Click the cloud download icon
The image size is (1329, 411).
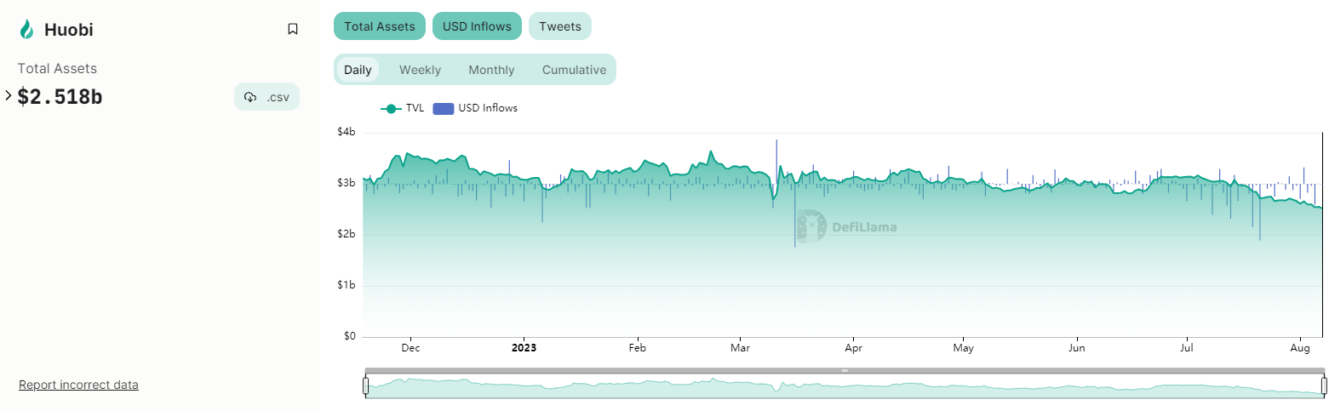[250, 97]
